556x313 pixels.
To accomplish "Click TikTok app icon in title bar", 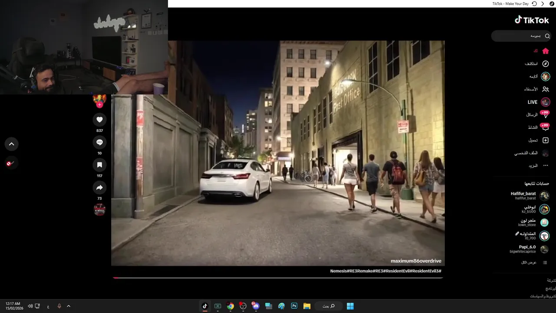I will [552, 3].
